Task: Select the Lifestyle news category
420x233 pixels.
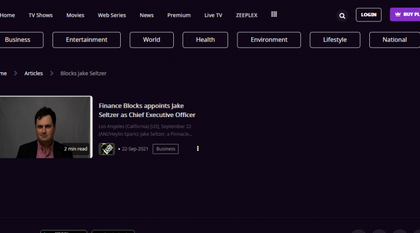Action: click(335, 40)
